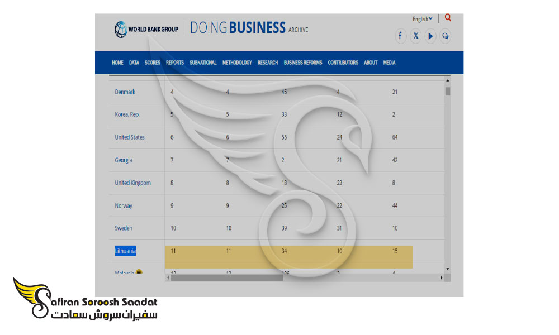Open the X (Twitter) social icon
This screenshot has width=559, height=335.
[415, 36]
